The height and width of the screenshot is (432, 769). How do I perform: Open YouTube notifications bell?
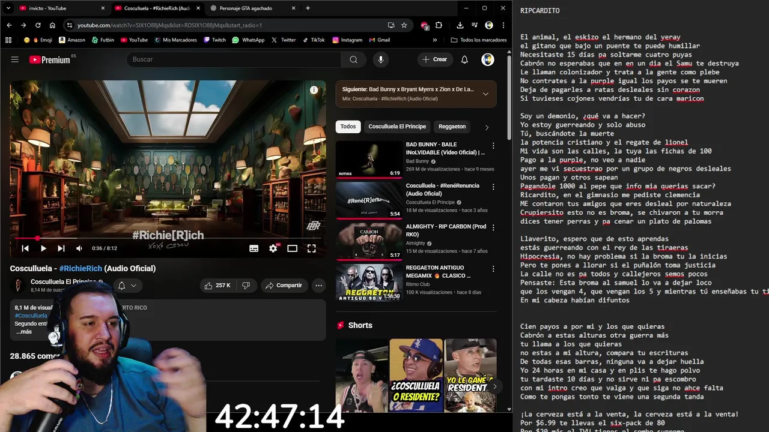click(464, 59)
